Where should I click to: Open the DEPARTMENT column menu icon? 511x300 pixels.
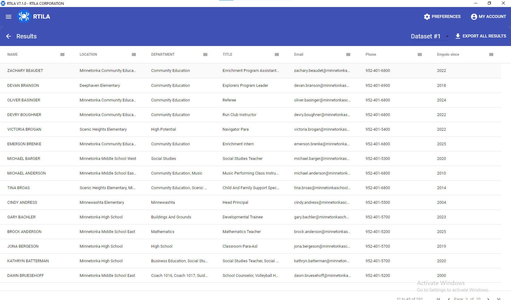(205, 55)
